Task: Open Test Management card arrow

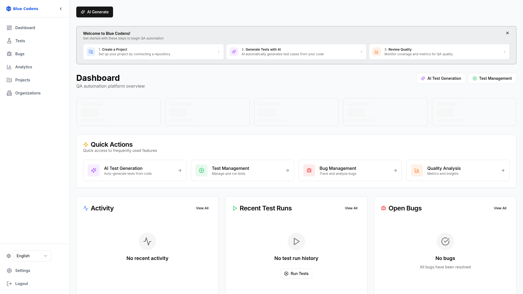Action: [x=287, y=170]
